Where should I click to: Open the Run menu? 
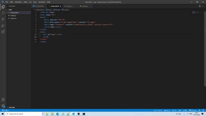pos(35,2)
